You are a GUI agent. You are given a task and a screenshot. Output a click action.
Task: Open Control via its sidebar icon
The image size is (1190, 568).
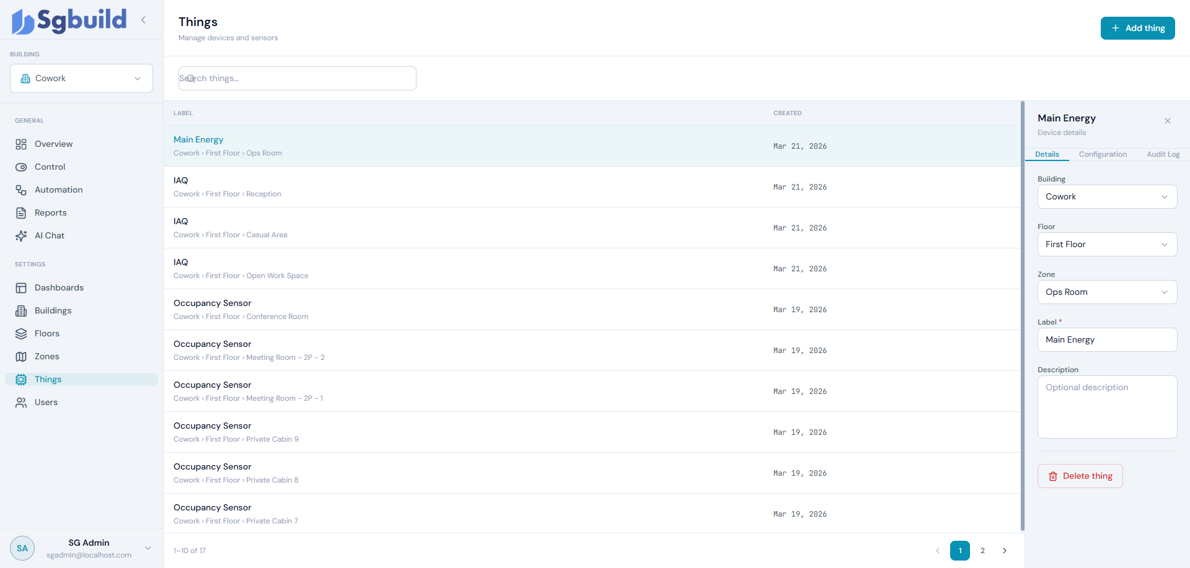click(22, 167)
